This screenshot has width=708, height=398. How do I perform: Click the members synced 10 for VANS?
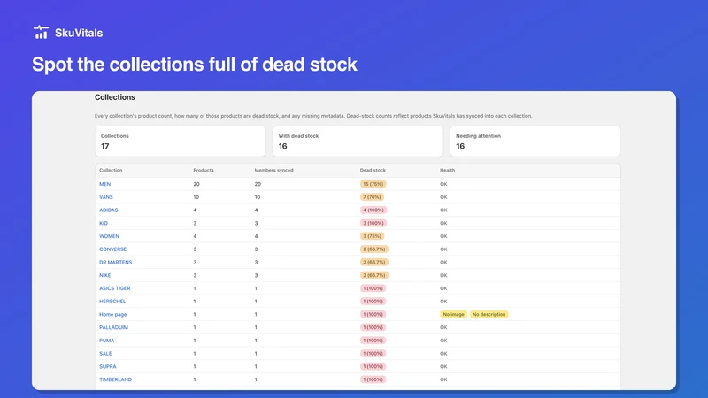pyautogui.click(x=258, y=197)
